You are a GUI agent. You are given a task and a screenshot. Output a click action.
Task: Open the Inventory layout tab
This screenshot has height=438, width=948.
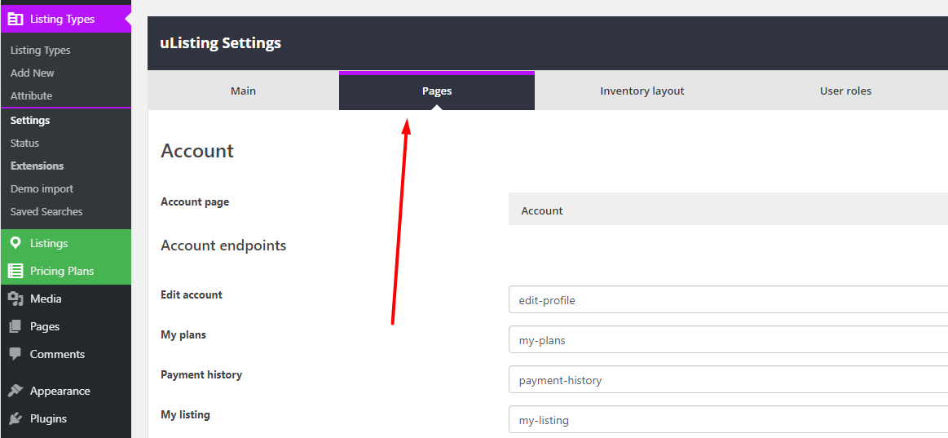coord(642,91)
